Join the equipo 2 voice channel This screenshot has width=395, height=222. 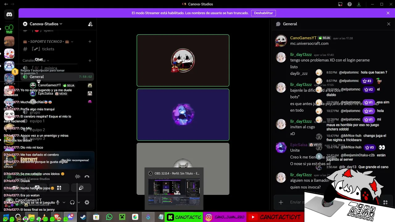click(x=57, y=130)
